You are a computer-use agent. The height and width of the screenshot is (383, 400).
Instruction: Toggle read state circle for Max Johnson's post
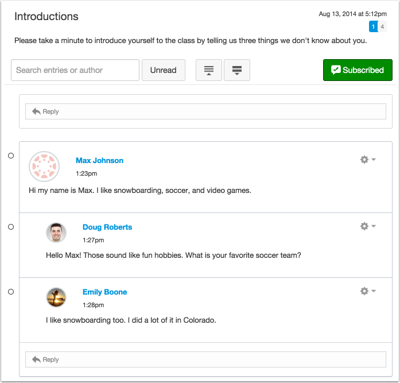click(x=11, y=156)
